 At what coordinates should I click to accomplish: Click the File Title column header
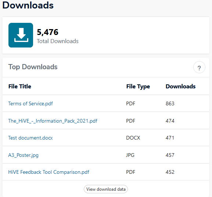20,87
